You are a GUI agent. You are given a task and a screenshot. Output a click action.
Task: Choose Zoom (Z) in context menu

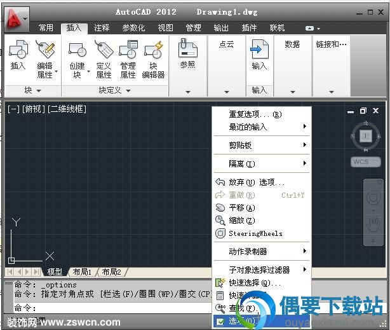tap(262, 221)
